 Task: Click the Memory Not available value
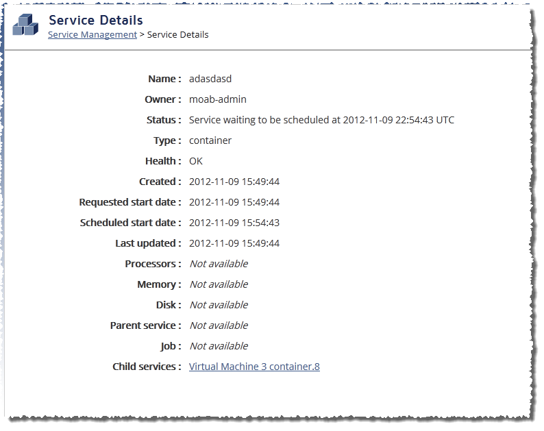219,284
